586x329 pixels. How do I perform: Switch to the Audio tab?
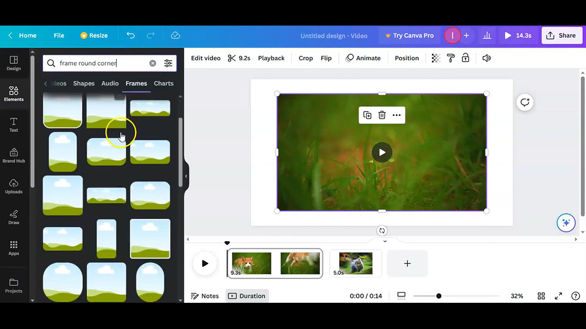click(110, 83)
